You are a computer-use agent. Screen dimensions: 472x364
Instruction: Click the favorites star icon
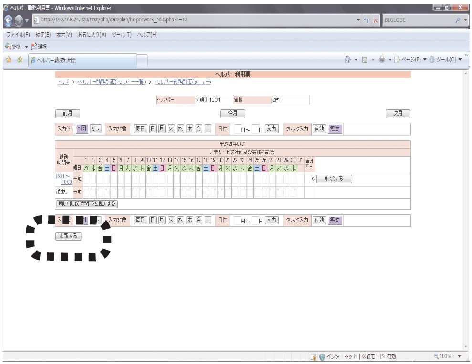click(x=7, y=60)
